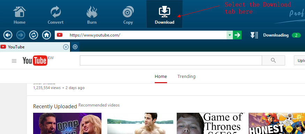Switch to the Convert module
The width and height of the screenshot is (305, 134).
(x=56, y=15)
